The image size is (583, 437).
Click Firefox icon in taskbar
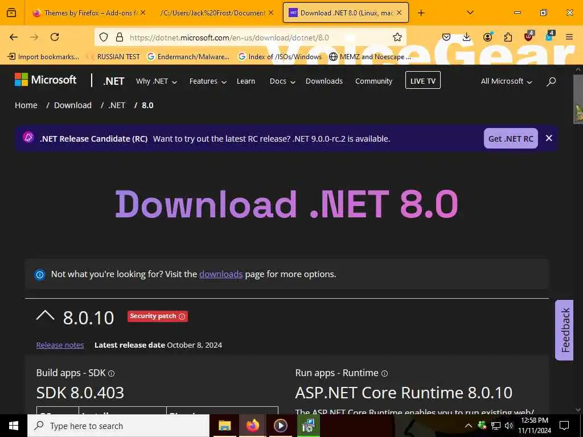(252, 426)
